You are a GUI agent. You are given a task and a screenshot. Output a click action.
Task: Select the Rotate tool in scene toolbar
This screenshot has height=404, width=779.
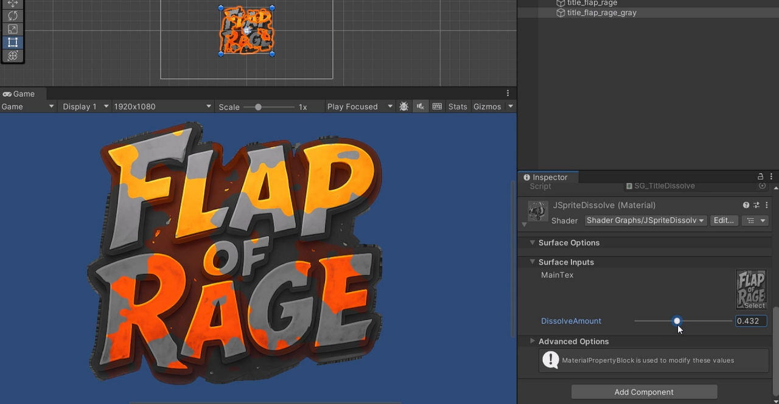coord(12,16)
